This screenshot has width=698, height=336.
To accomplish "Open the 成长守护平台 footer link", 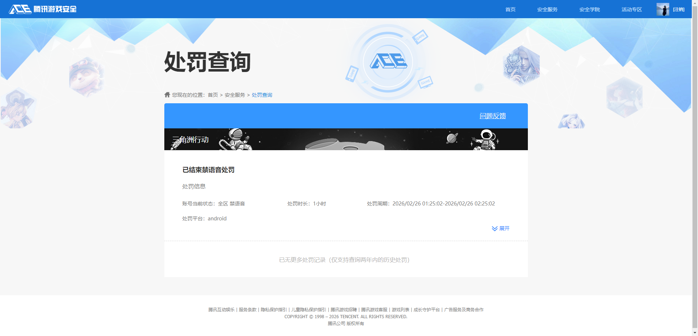I will coord(426,309).
